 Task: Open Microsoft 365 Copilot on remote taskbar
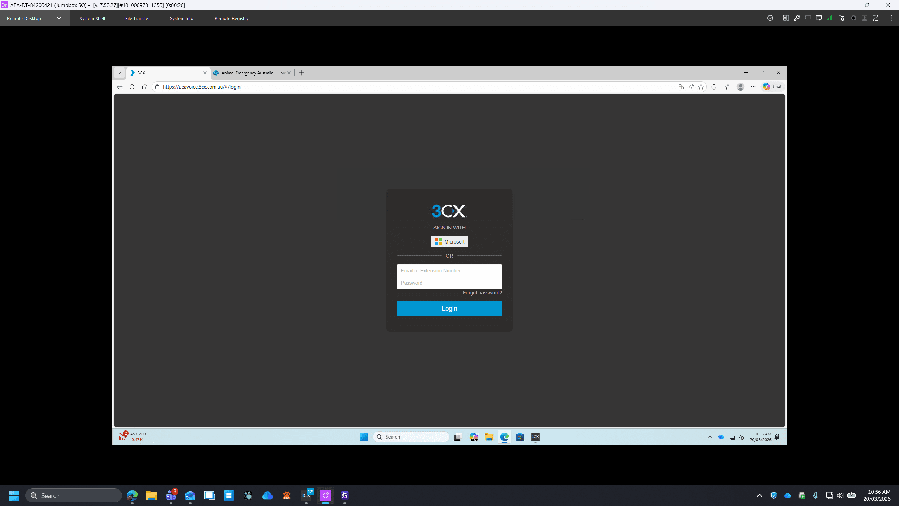coord(474,437)
